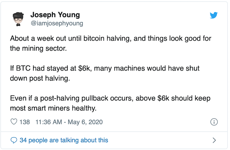
Task: Open the Twitter bird logo
Action: click(214, 15)
